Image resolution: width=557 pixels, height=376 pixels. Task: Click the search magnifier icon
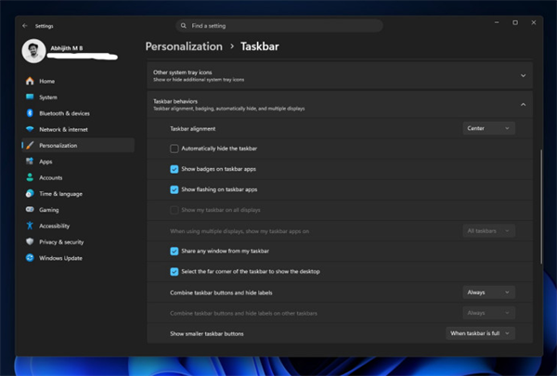183,26
